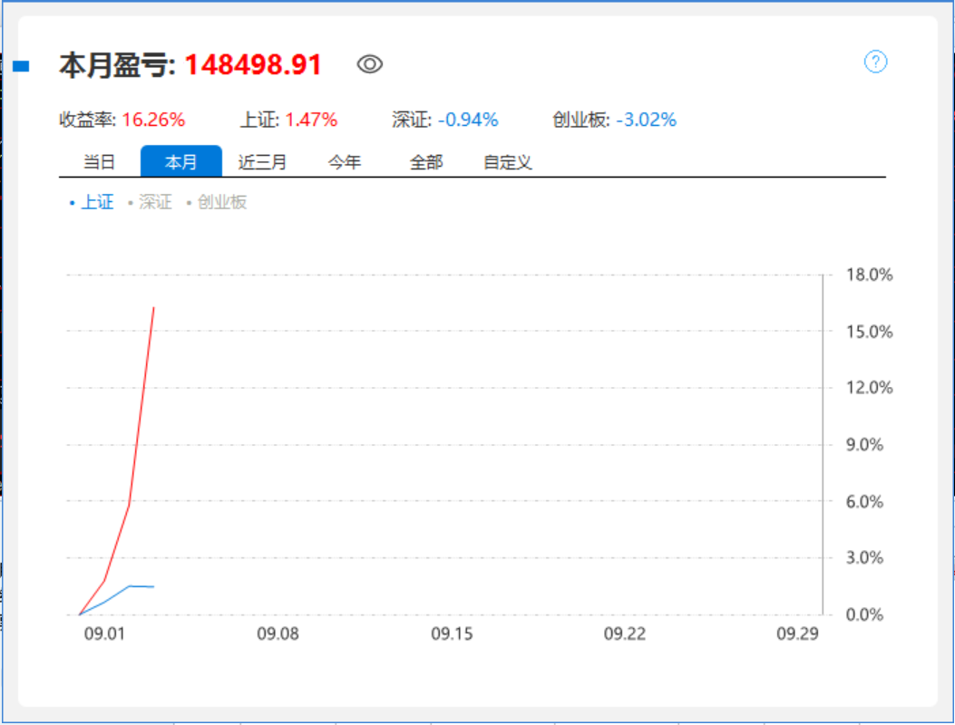The height and width of the screenshot is (725, 955).
Task: Click the 6.0% y-axis label
Action: click(x=864, y=501)
